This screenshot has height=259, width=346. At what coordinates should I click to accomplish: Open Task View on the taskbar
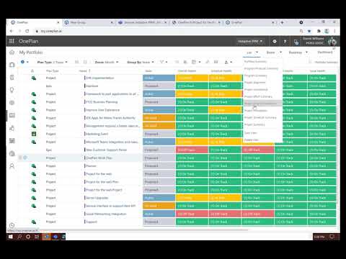click(x=37, y=237)
